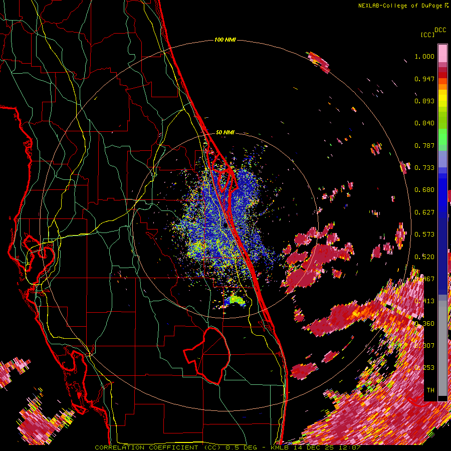Click the Correlation Coefficient caption at the bottom
This screenshot has height=451, width=451.
[x=228, y=447]
